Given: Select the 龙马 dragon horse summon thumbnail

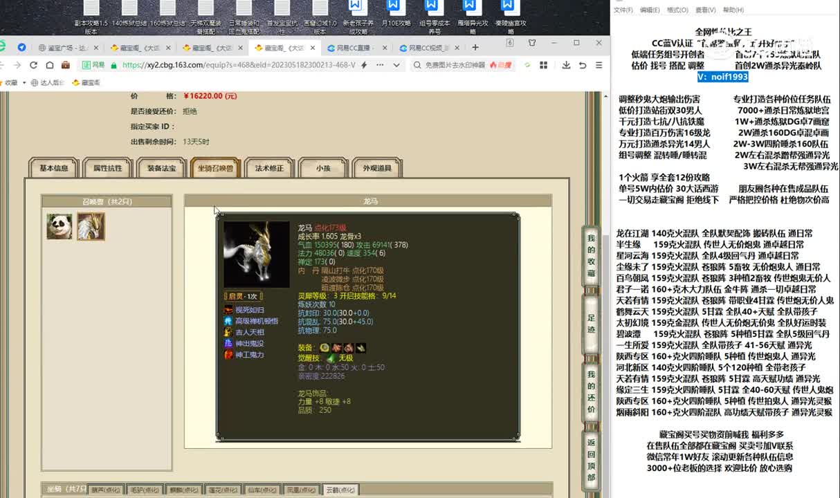Looking at the screenshot, I should [x=91, y=226].
